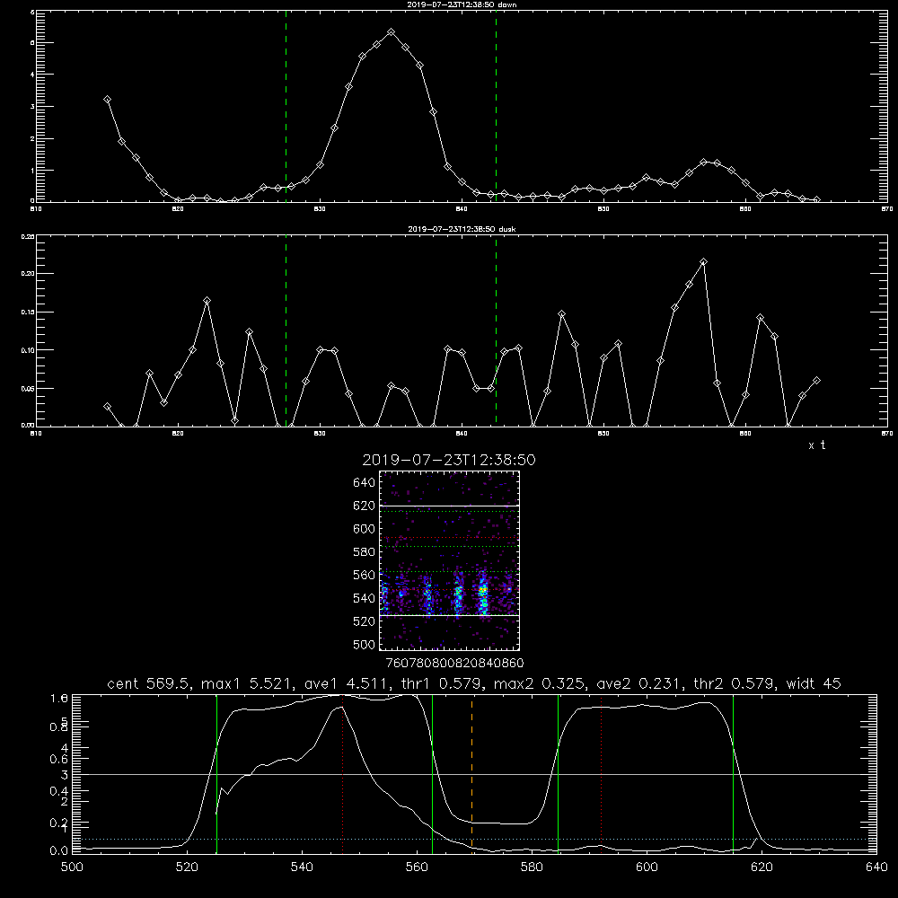Click the '560' y-axis label of spectrogram image
898x898 pixels.
pyautogui.click(x=365, y=575)
